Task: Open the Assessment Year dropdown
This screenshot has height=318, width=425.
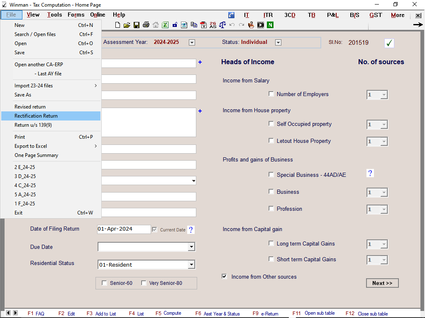Action: tap(192, 42)
